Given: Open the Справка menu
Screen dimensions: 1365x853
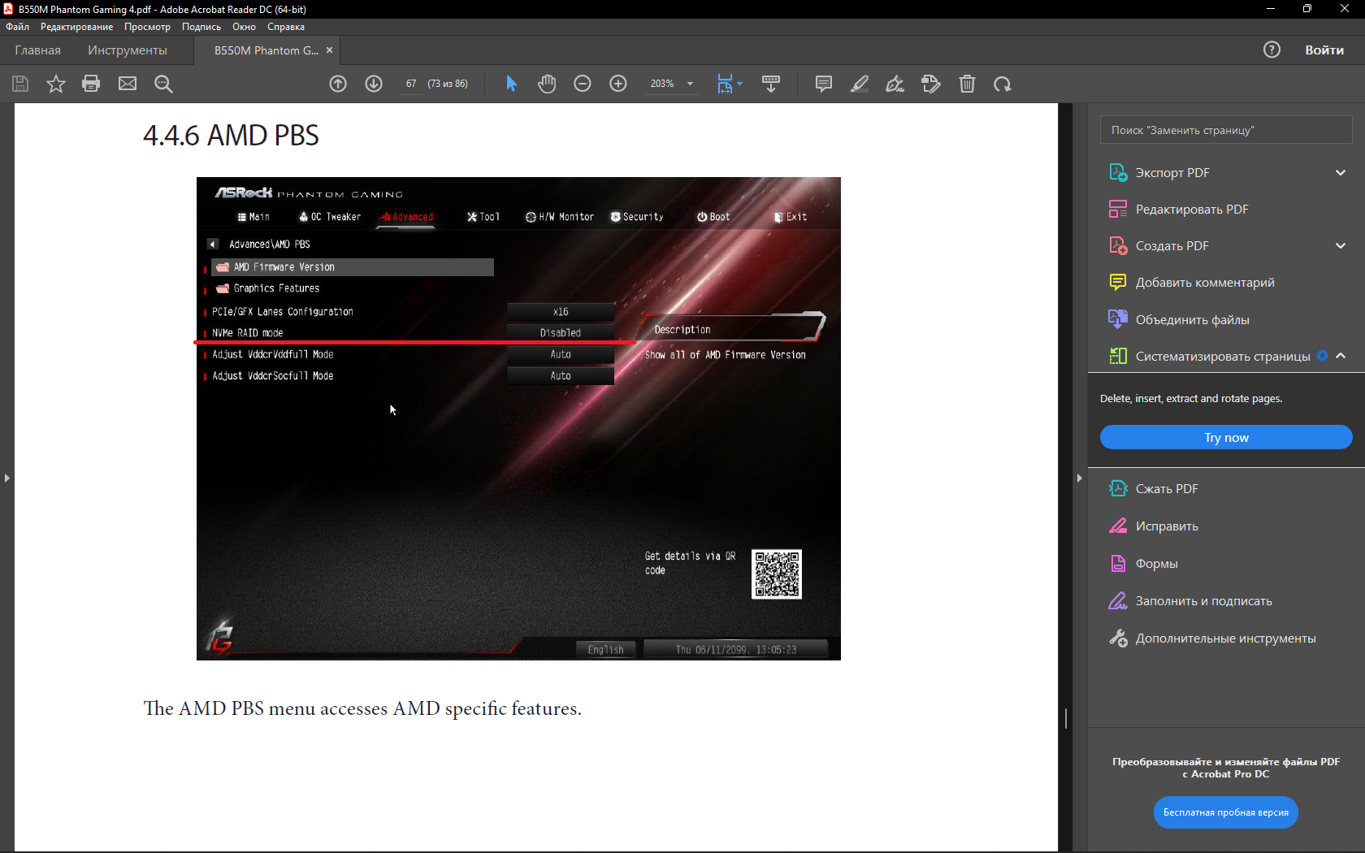Looking at the screenshot, I should (286, 27).
